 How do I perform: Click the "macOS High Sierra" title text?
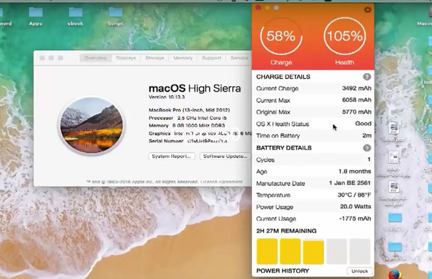[195, 88]
